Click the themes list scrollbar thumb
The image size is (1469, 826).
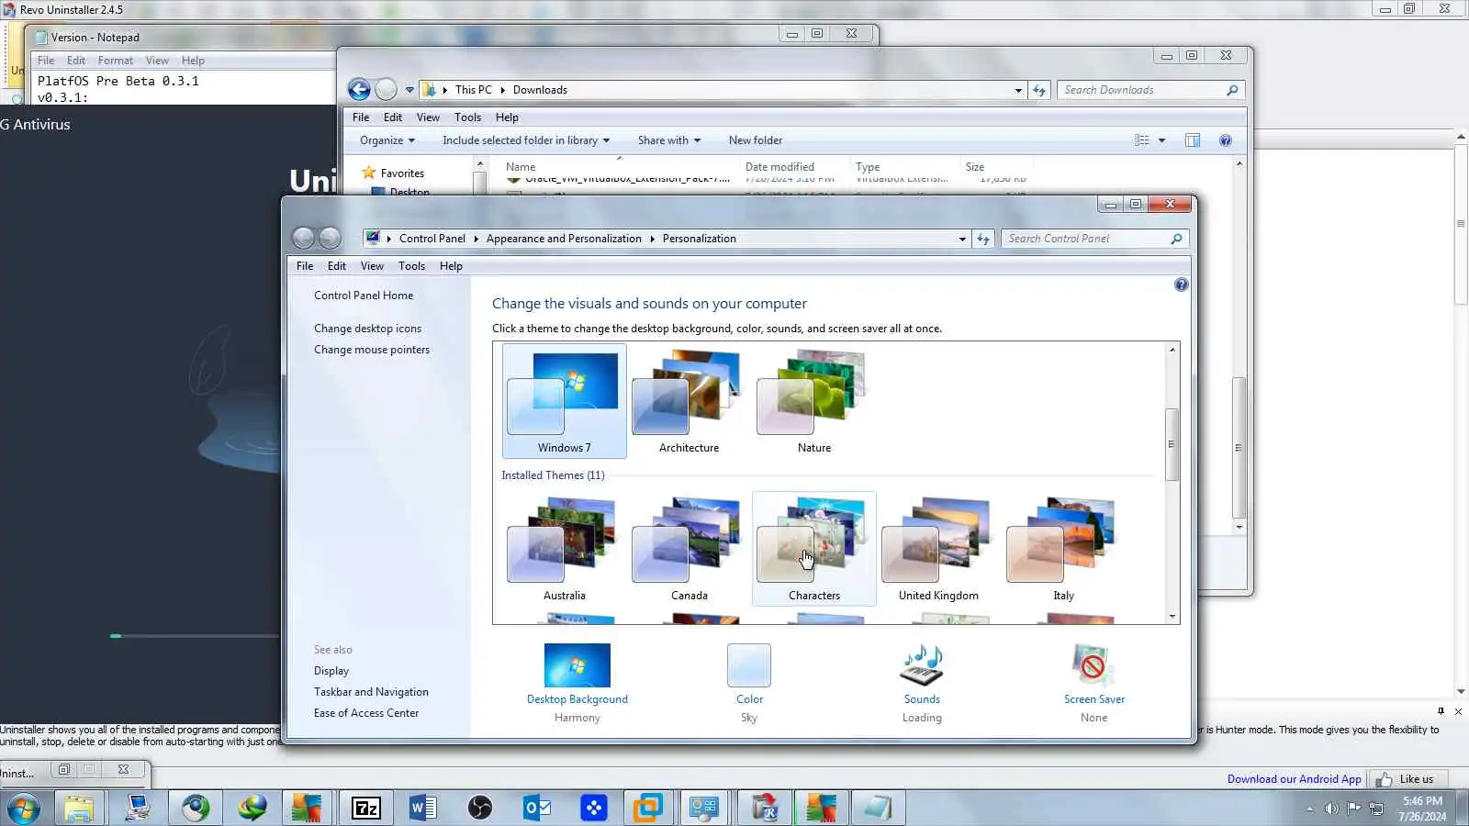coord(1172,444)
